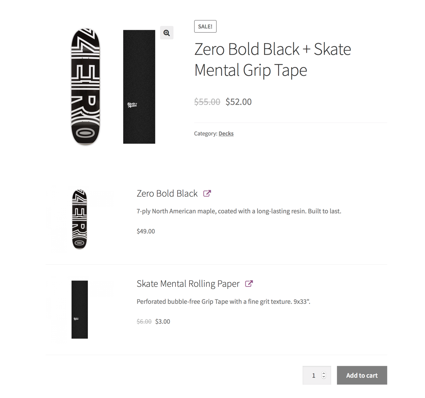Open Skate Mental Rolling Paper external link icon
This screenshot has height=398, width=425.
point(249,284)
